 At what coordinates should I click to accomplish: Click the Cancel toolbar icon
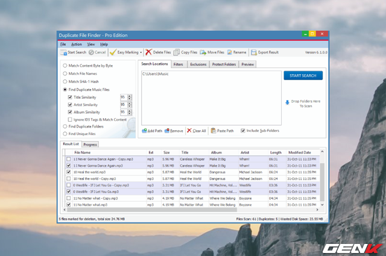coord(91,52)
